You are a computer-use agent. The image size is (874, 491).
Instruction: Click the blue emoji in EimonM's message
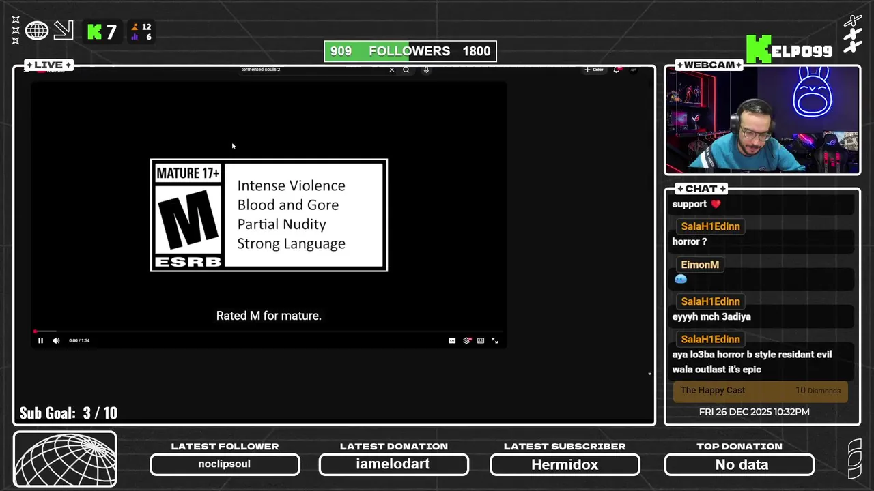680,279
